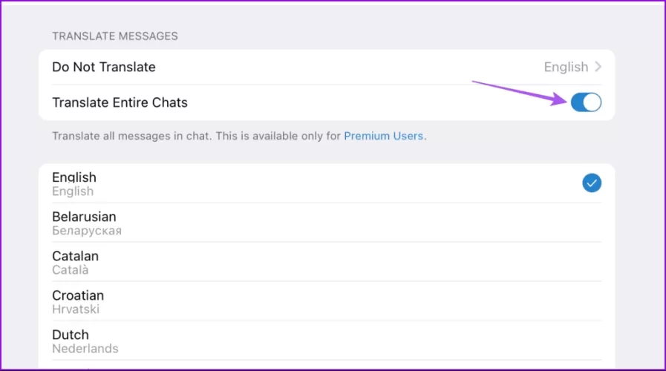Pick Croatian in the language list

coord(78,295)
